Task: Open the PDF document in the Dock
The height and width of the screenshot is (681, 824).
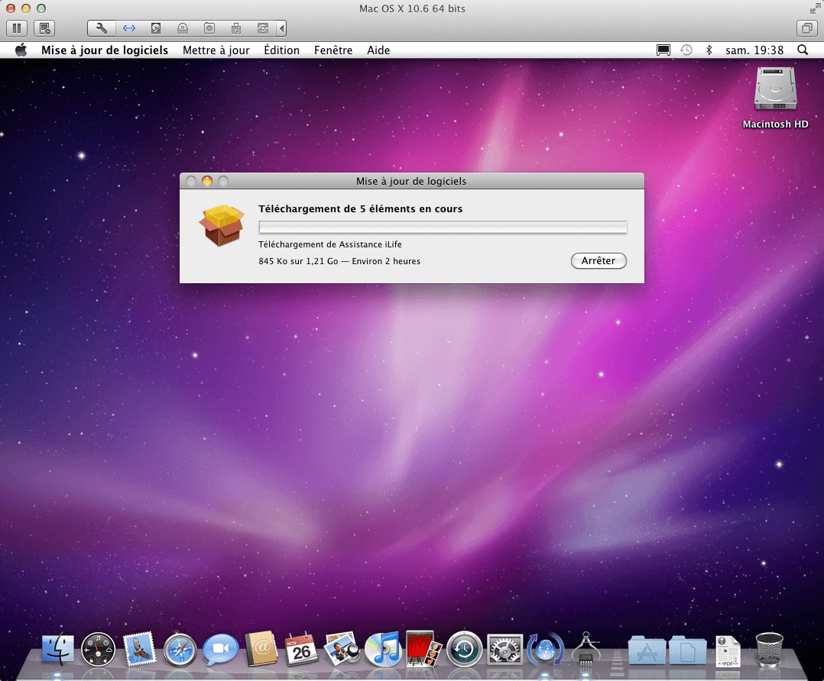Action: (x=728, y=651)
